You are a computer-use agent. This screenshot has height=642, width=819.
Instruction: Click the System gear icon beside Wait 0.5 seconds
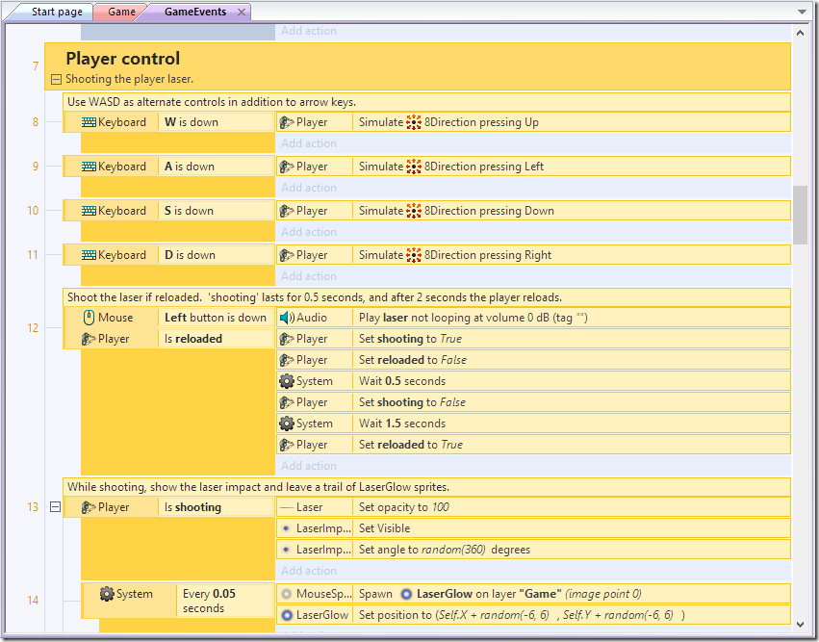287,381
